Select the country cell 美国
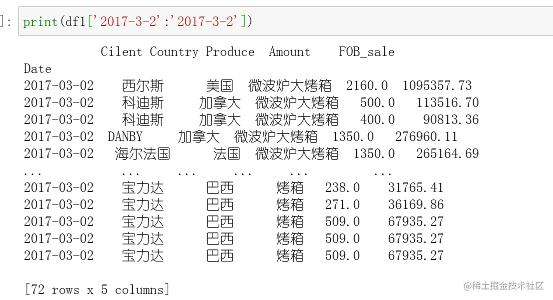Viewport: 553px width, 300px height. pos(220,85)
